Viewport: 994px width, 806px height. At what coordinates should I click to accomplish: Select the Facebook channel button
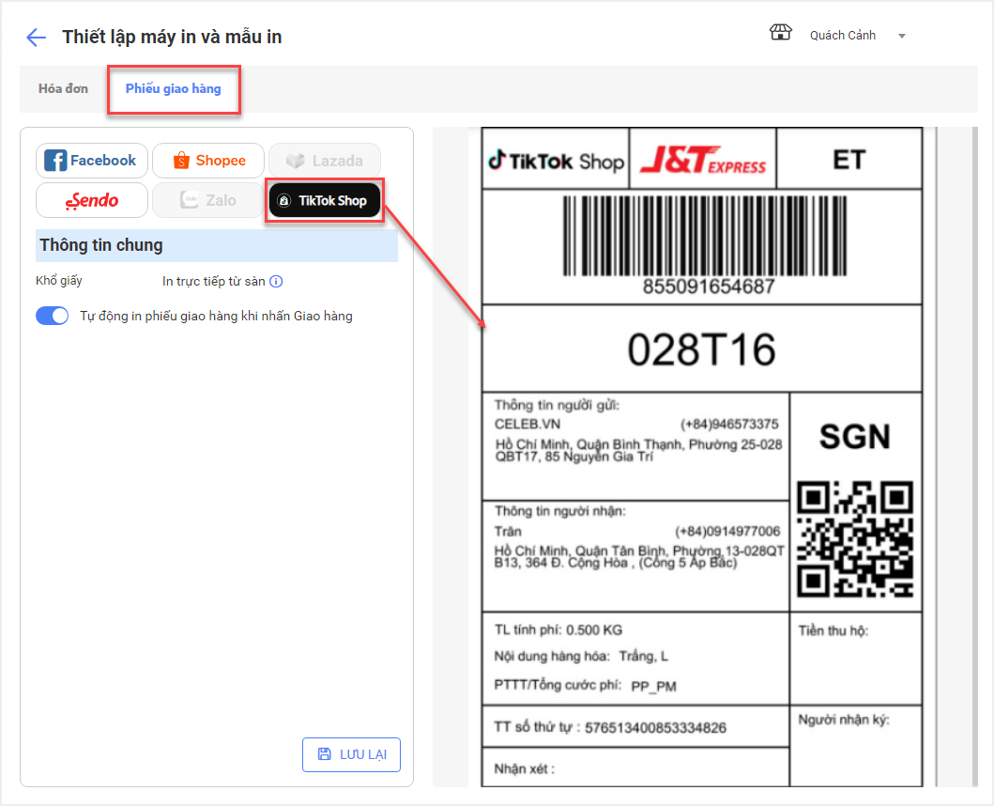(x=92, y=161)
